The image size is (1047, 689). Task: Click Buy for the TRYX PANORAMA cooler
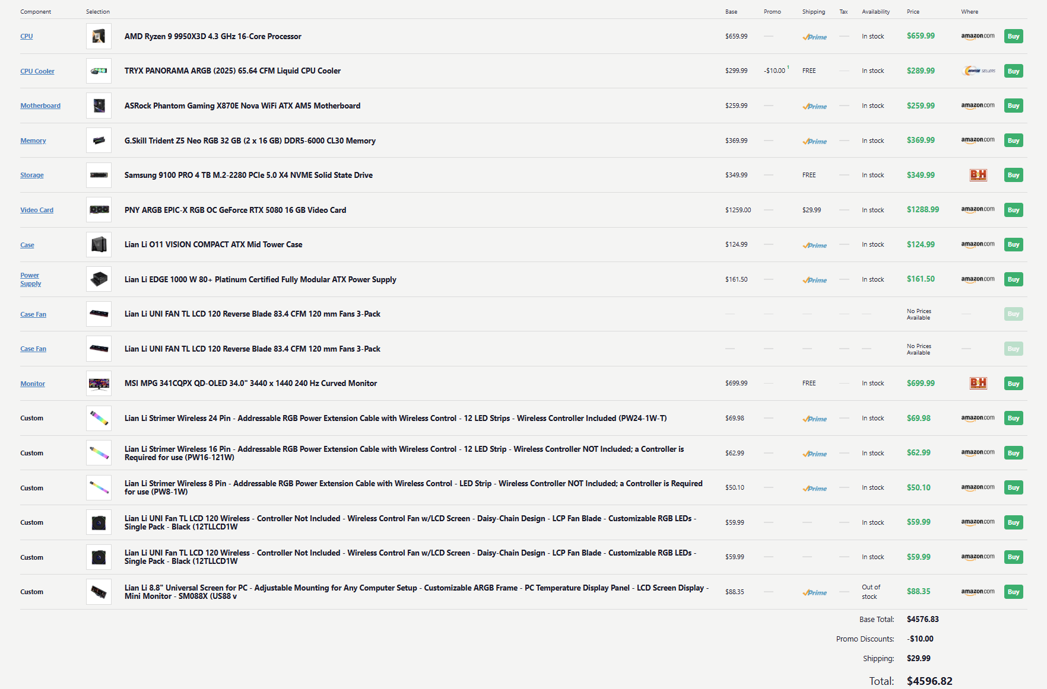pyautogui.click(x=1013, y=71)
